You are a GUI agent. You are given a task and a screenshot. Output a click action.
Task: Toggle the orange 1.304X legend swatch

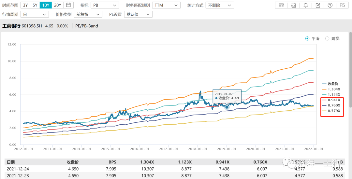[324, 89]
